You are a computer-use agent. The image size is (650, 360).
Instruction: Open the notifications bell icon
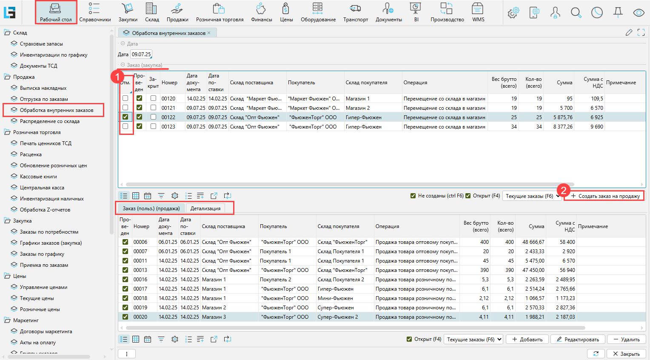tap(618, 13)
